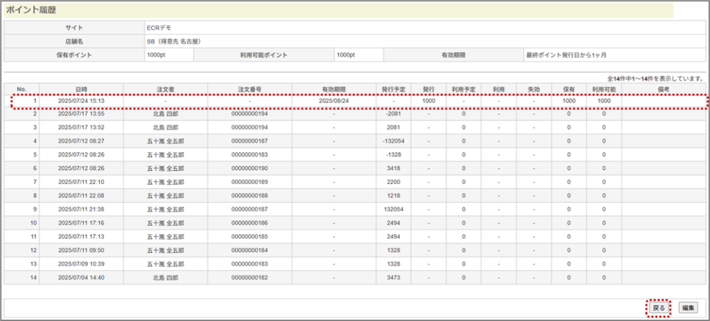The image size is (710, 321).
Task: Select order number 00000000182 cell
Action: (250, 277)
